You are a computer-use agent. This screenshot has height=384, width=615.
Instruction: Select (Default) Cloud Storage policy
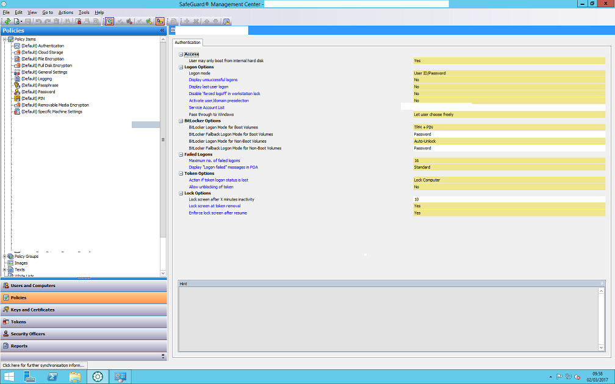click(42, 52)
